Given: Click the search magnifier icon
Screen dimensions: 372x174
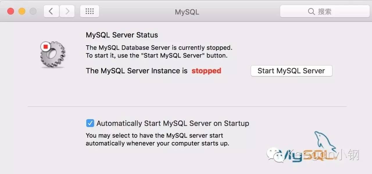Looking at the screenshot, I should coord(311,12).
